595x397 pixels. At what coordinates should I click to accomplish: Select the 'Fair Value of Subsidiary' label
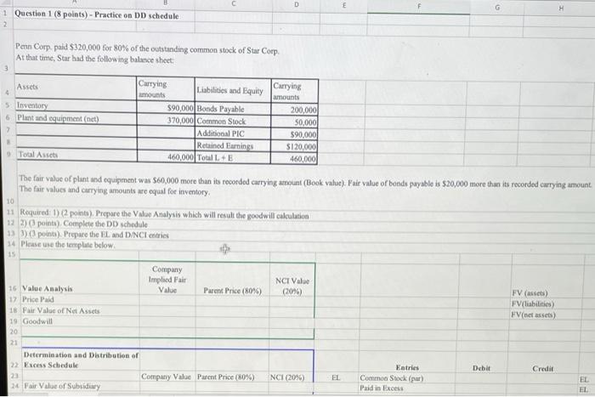tap(62, 386)
